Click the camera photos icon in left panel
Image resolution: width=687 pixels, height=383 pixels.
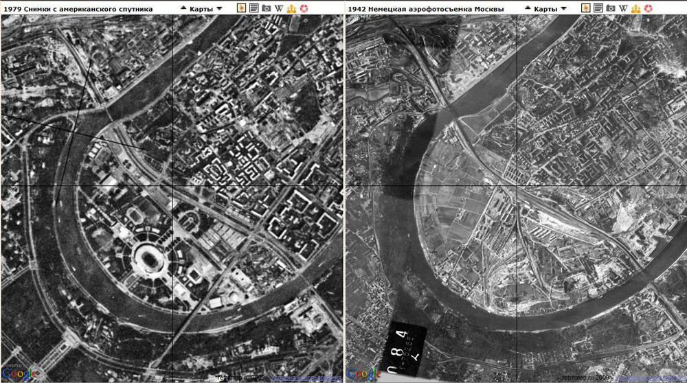[266, 8]
